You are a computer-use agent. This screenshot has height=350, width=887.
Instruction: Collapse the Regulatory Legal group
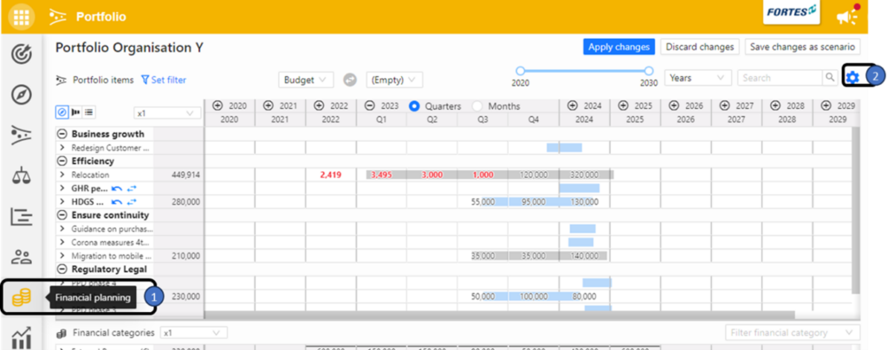[x=62, y=270]
